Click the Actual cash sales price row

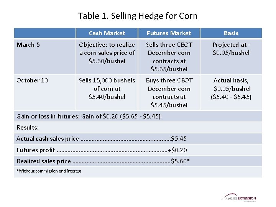coord(138,138)
